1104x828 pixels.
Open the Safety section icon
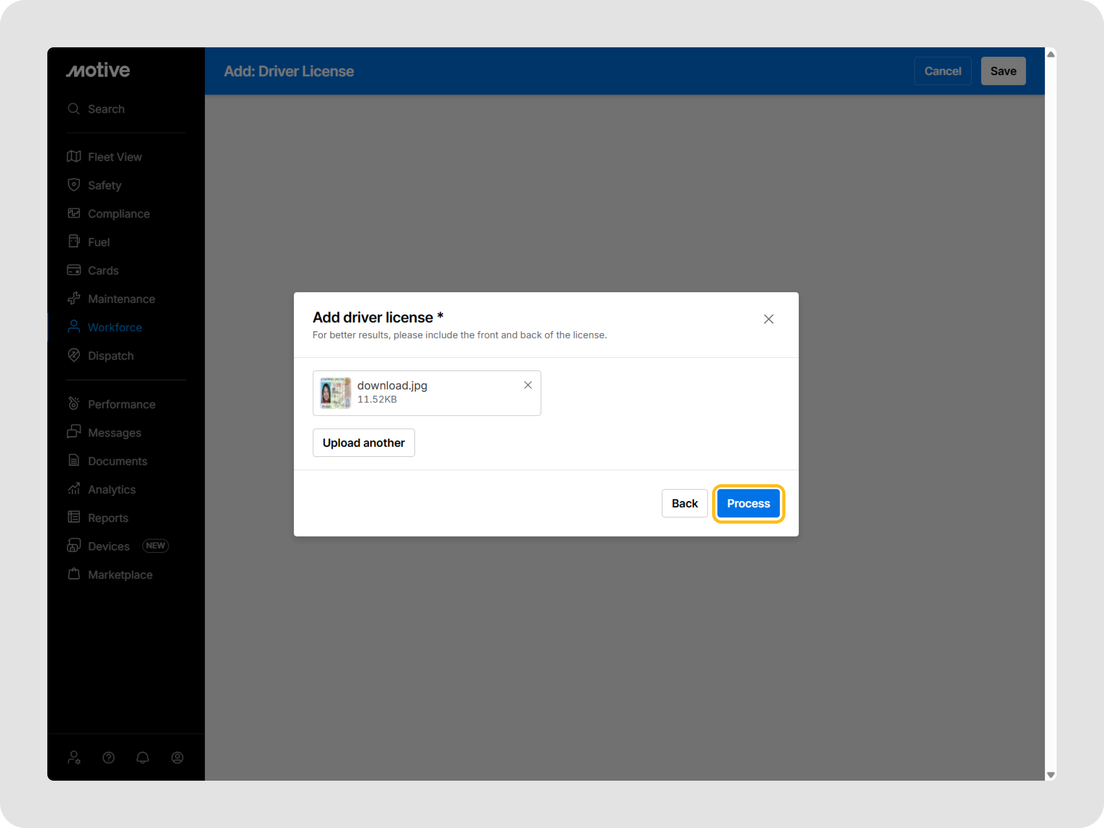pyautogui.click(x=74, y=185)
